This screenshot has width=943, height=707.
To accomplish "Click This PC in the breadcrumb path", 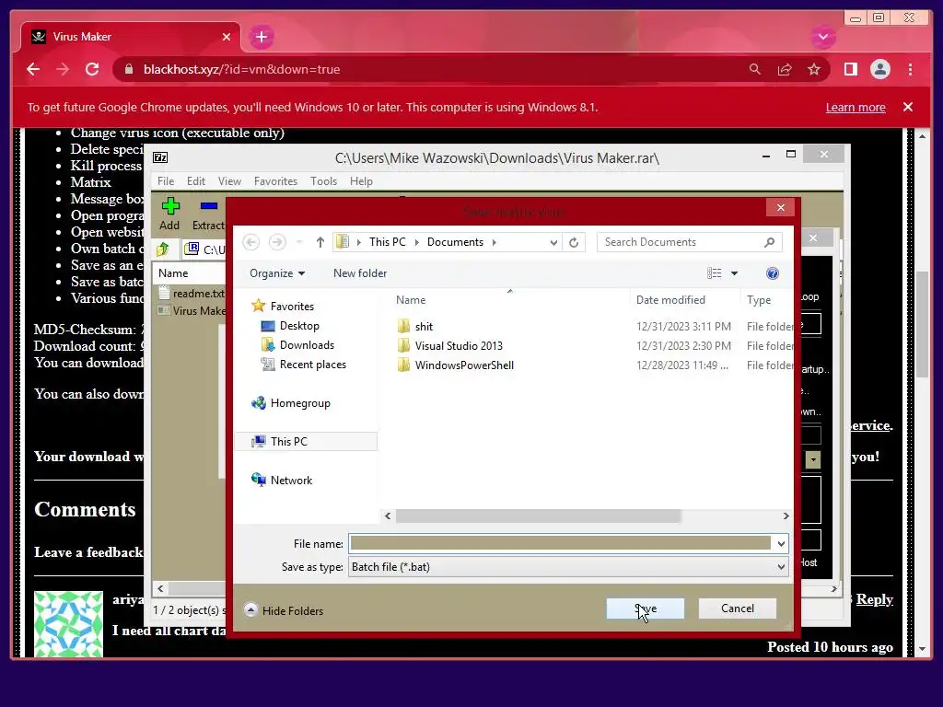I will tap(388, 242).
